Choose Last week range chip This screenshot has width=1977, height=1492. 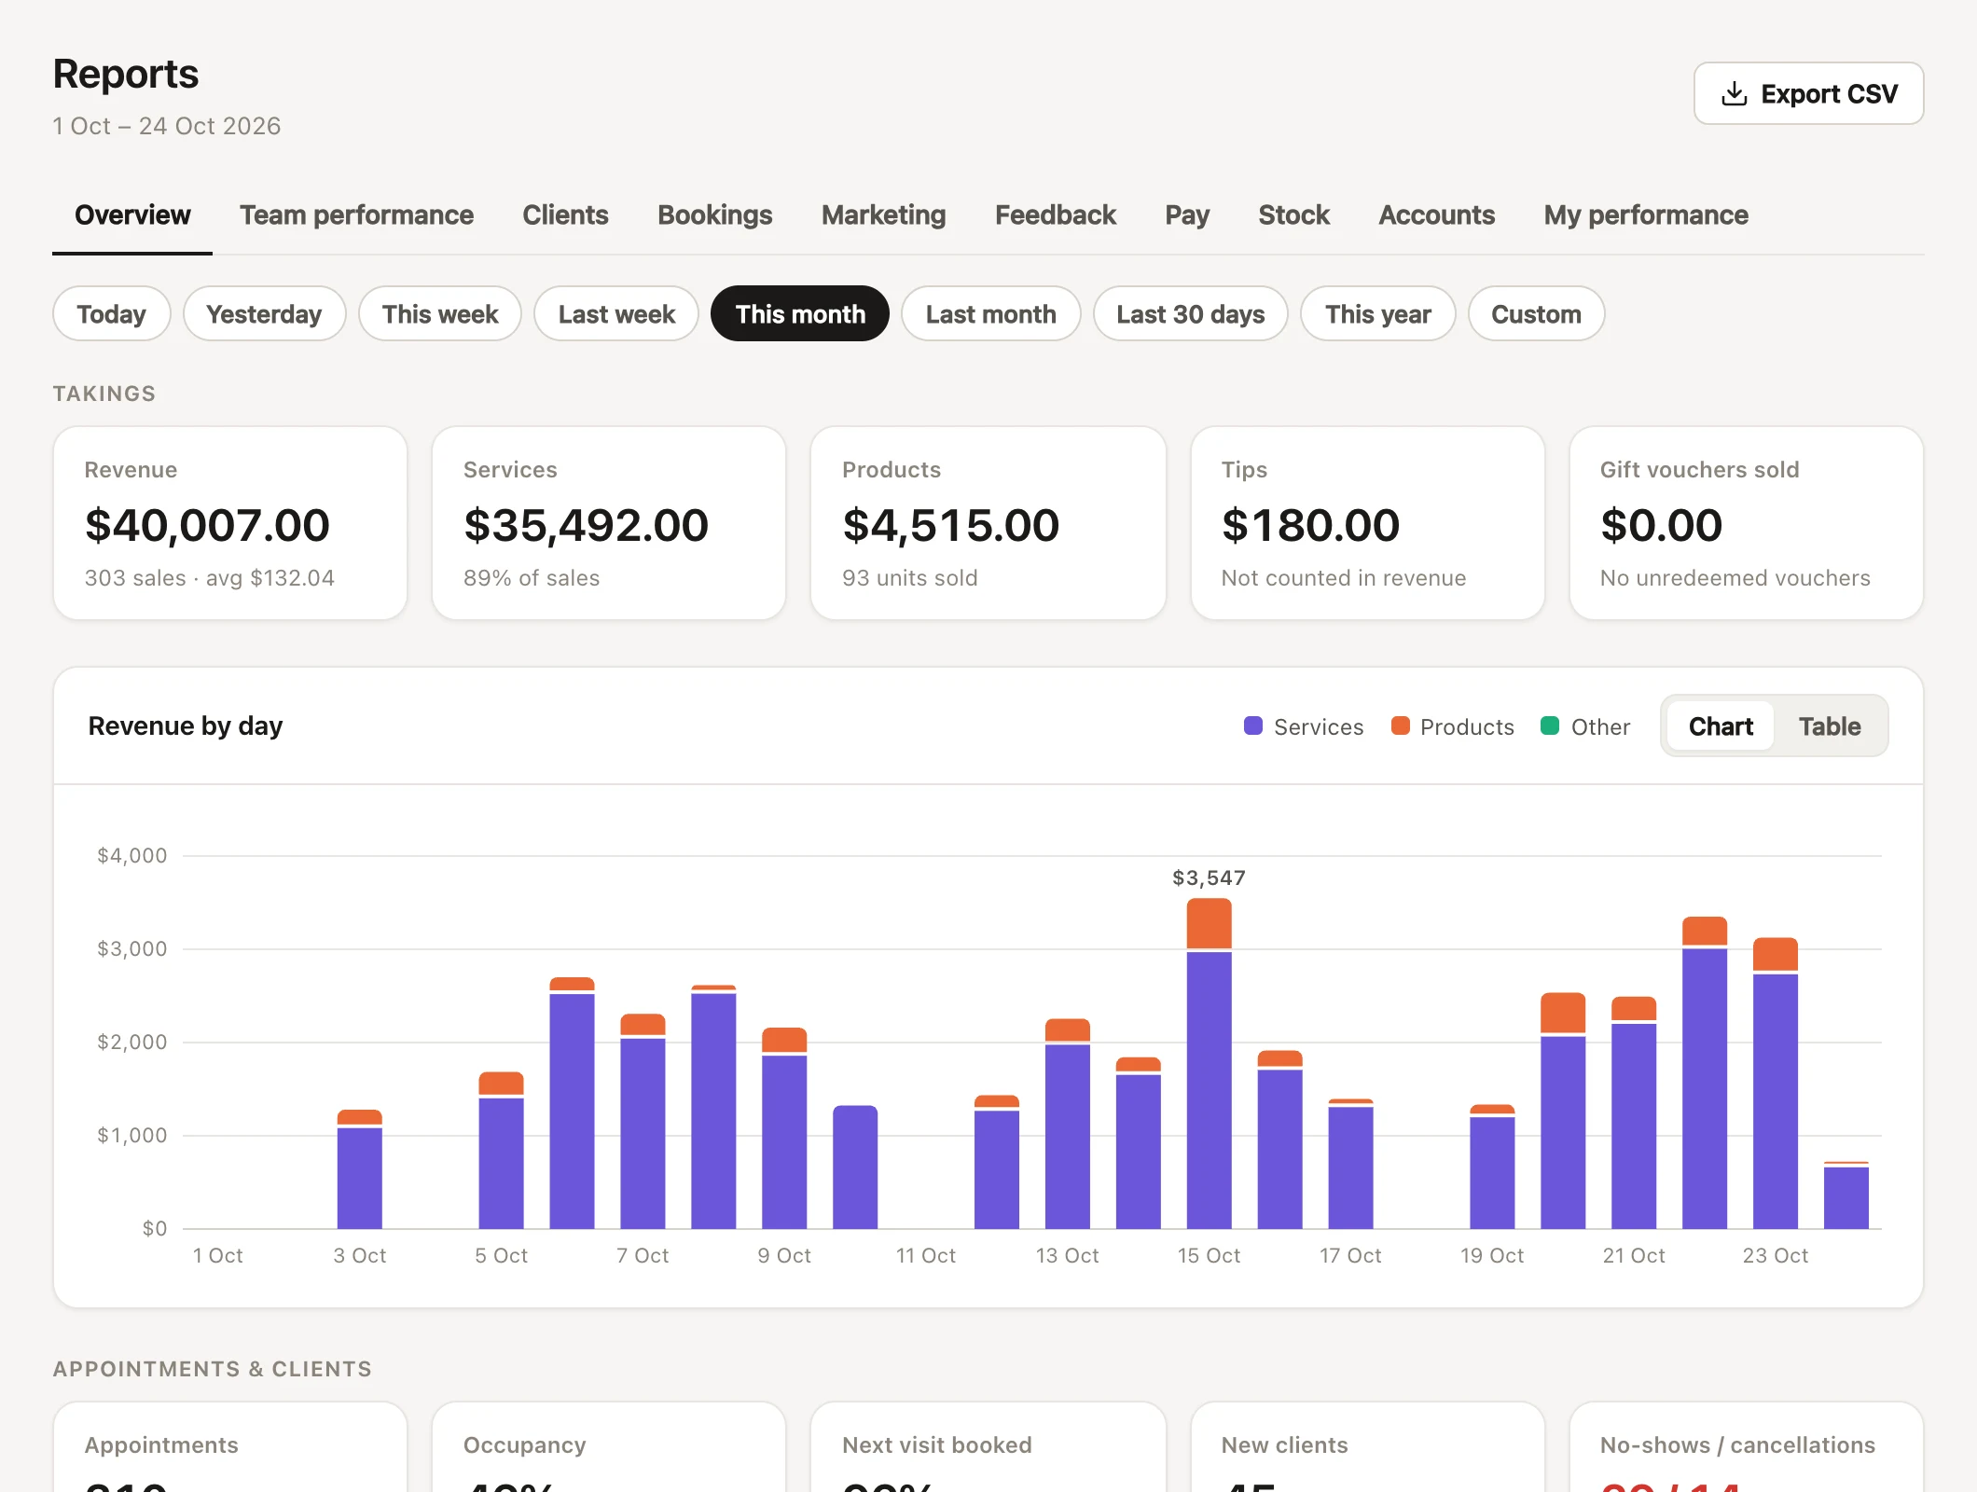click(616, 314)
